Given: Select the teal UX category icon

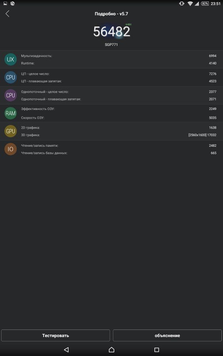Looking at the screenshot, I should [x=10, y=59].
